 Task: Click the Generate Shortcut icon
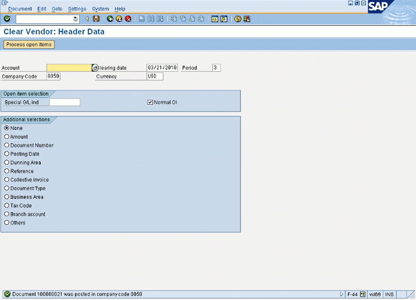coord(224,19)
